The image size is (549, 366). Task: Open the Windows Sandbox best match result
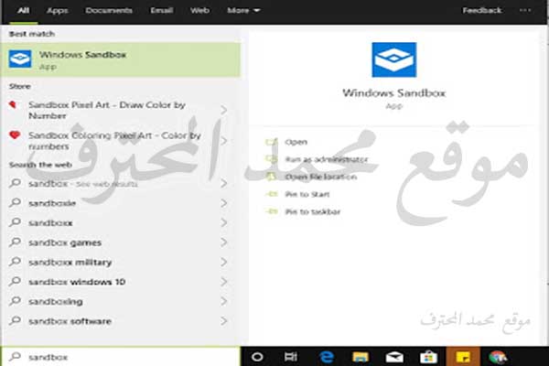(x=121, y=59)
